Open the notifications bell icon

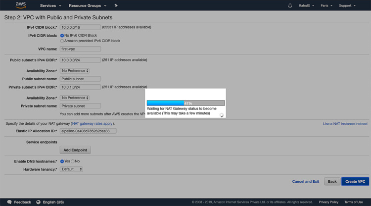[290, 5]
